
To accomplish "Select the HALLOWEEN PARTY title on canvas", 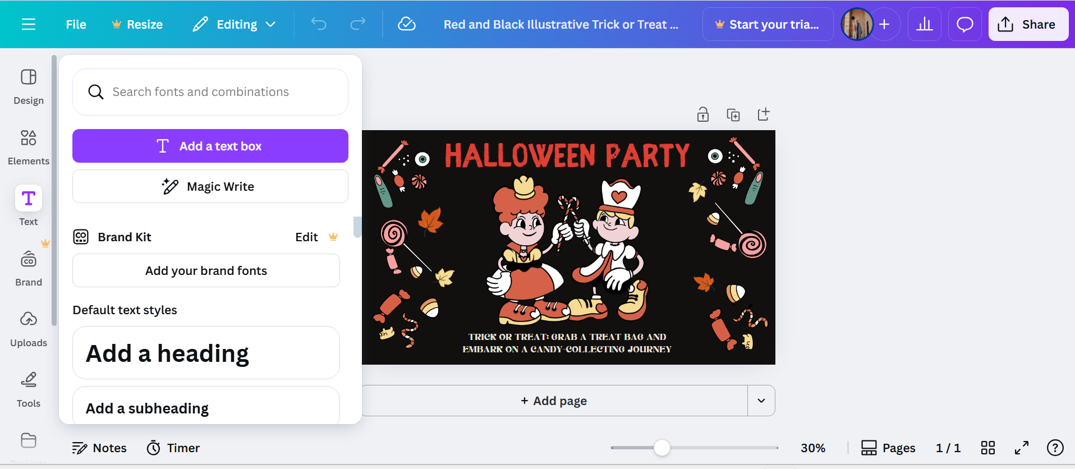I will click(567, 156).
